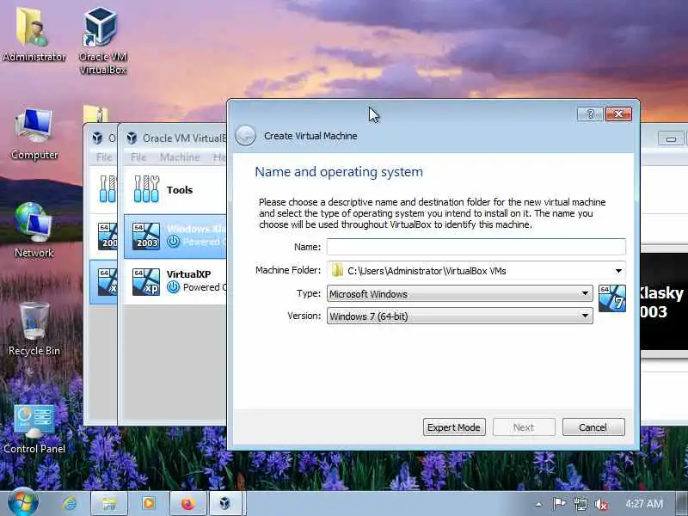The height and width of the screenshot is (516, 688).
Task: Click the muted volume tray icon
Action: tap(600, 504)
